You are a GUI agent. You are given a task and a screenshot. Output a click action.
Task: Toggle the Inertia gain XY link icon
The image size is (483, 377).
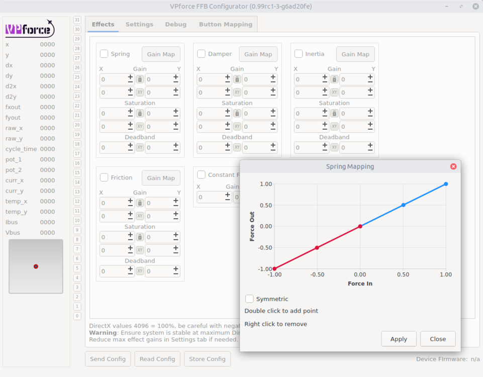coord(335,92)
